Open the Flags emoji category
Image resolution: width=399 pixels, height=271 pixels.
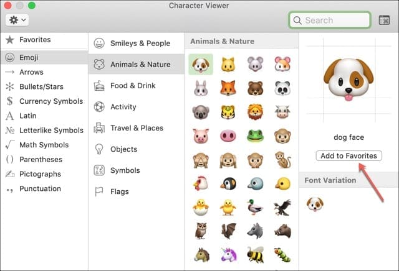(x=120, y=191)
